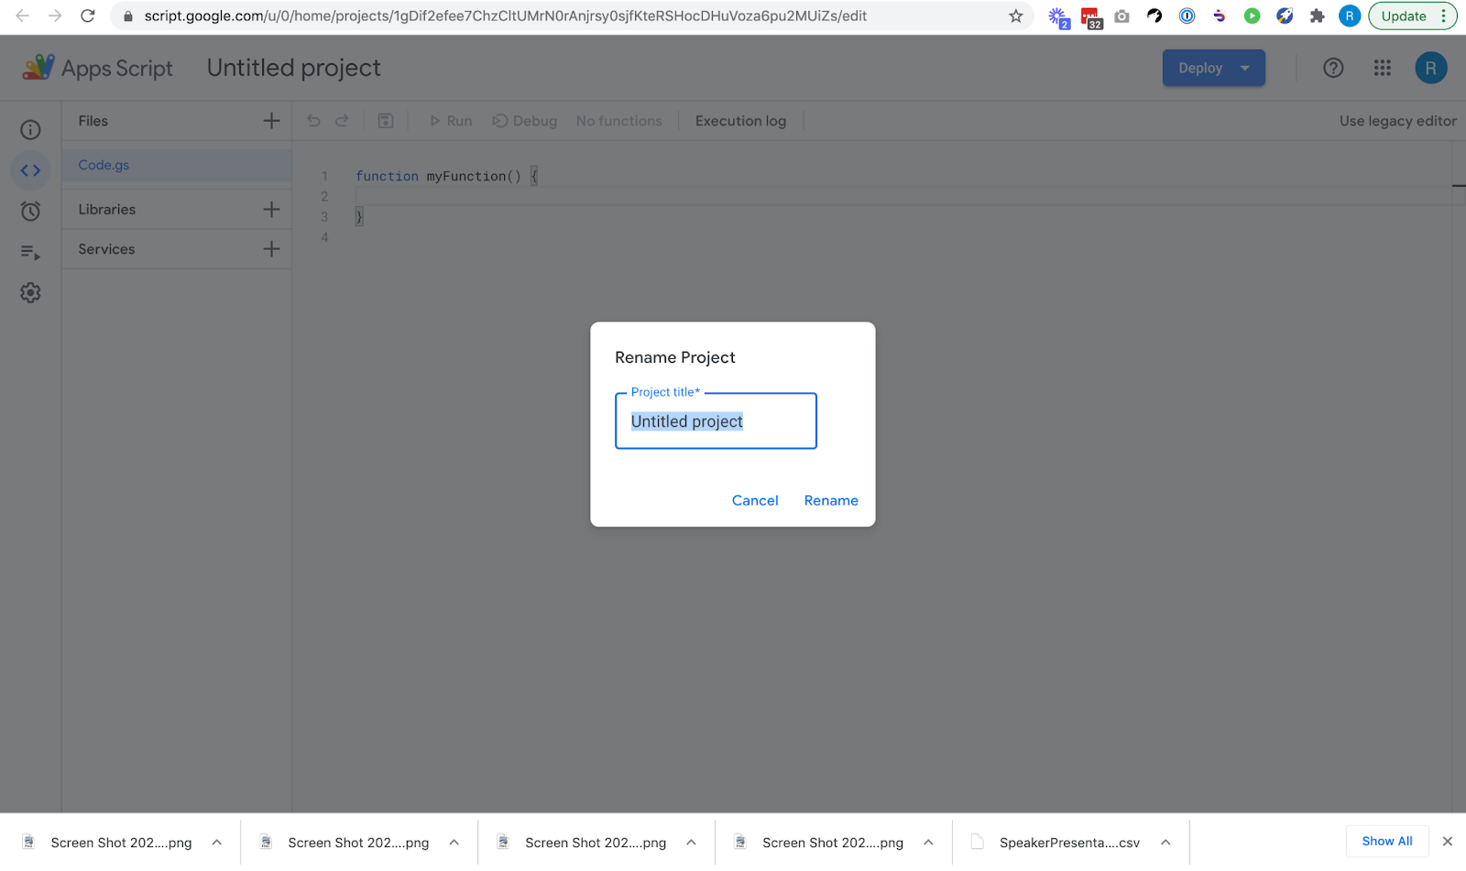Click the Run button in toolbar
Viewport: 1466px width, 871px height.
click(451, 121)
